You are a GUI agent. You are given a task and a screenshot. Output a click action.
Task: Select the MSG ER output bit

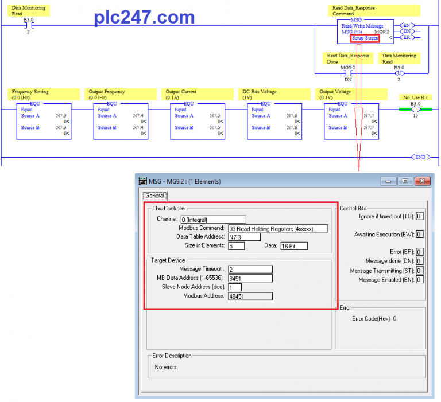tap(407, 37)
